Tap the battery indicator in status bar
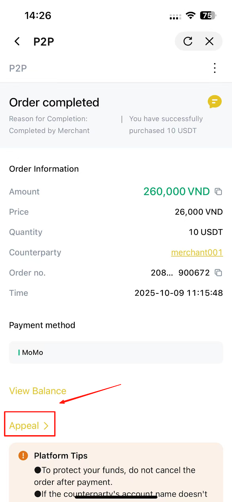232x502 pixels. [208, 15]
